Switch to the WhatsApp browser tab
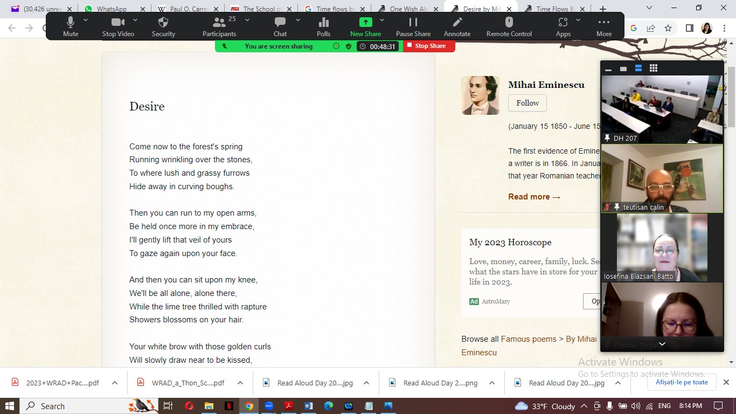 112,9
